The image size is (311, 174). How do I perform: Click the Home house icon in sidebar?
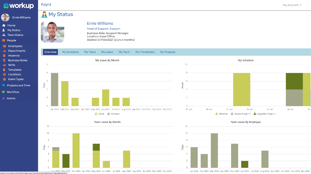click(4, 25)
